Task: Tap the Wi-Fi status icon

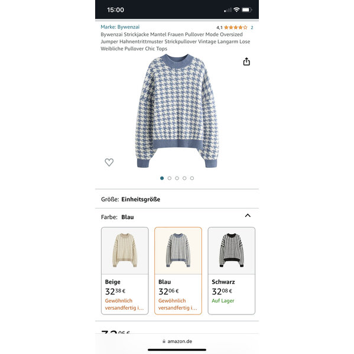Action: pyautogui.click(x=236, y=9)
